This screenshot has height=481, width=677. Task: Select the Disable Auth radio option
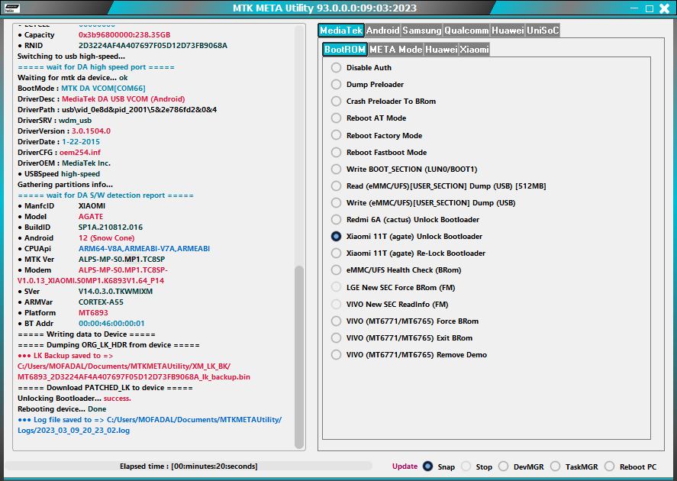pyautogui.click(x=336, y=68)
